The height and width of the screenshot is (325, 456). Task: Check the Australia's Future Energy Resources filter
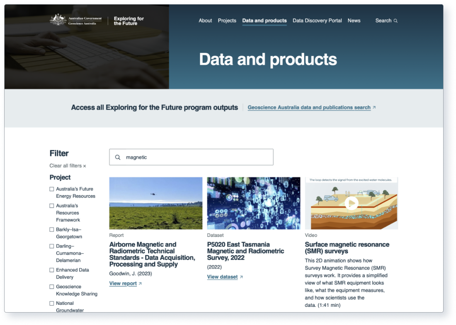tap(51, 189)
